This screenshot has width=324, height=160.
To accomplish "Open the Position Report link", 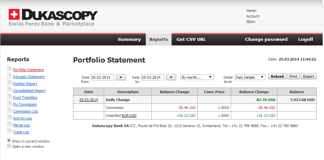I will click(x=25, y=84).
